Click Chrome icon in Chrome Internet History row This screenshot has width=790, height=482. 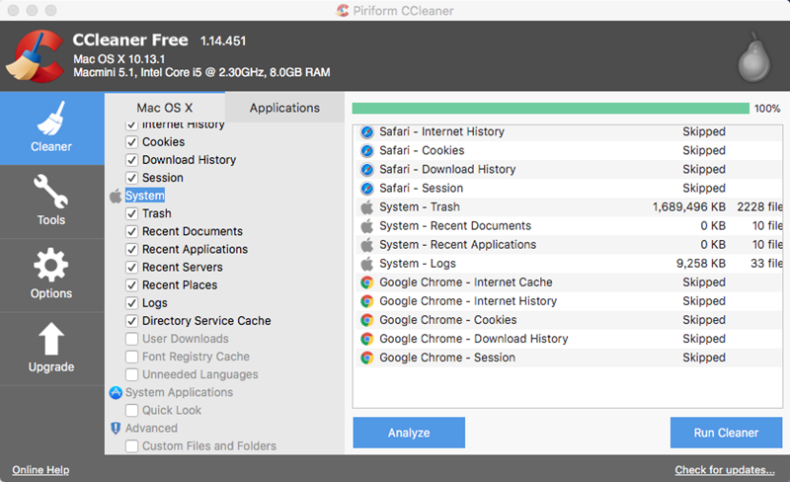[366, 301]
